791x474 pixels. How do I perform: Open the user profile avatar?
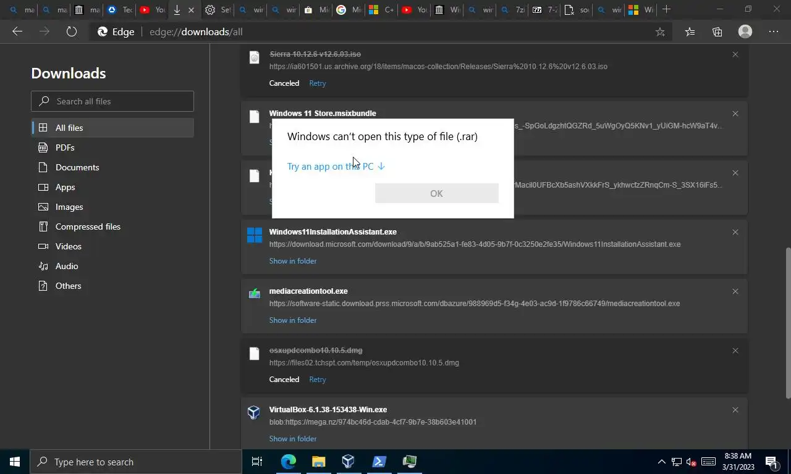(x=745, y=31)
